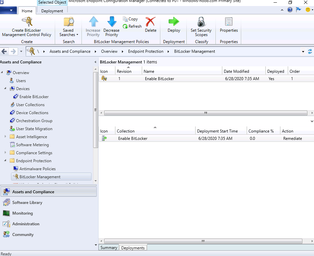The height and width of the screenshot is (256, 314).
Task: Click the navigation tree vertical scrollbar
Action: (96, 110)
